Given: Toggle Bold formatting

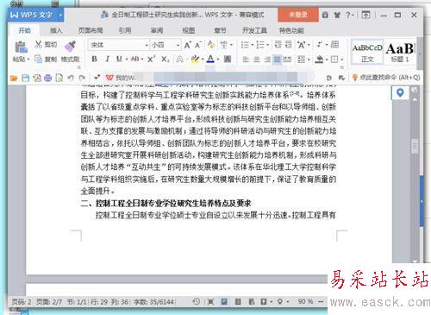Looking at the screenshot, I should tap(94, 59).
